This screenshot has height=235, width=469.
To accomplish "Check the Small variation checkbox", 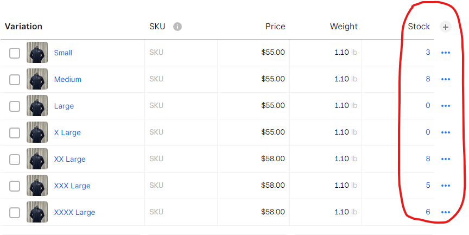I will (x=15, y=53).
